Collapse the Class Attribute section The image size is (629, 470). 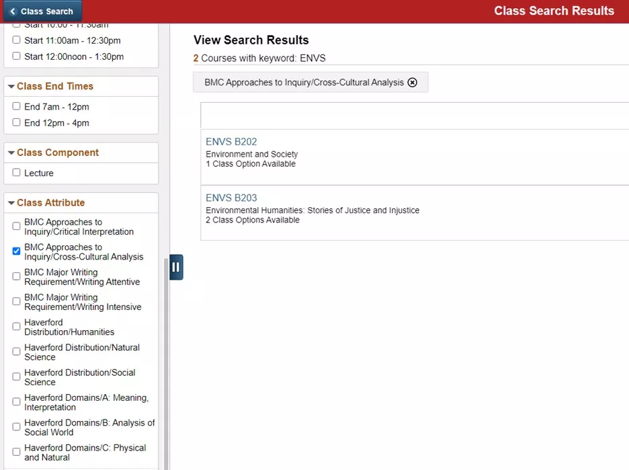click(11, 202)
